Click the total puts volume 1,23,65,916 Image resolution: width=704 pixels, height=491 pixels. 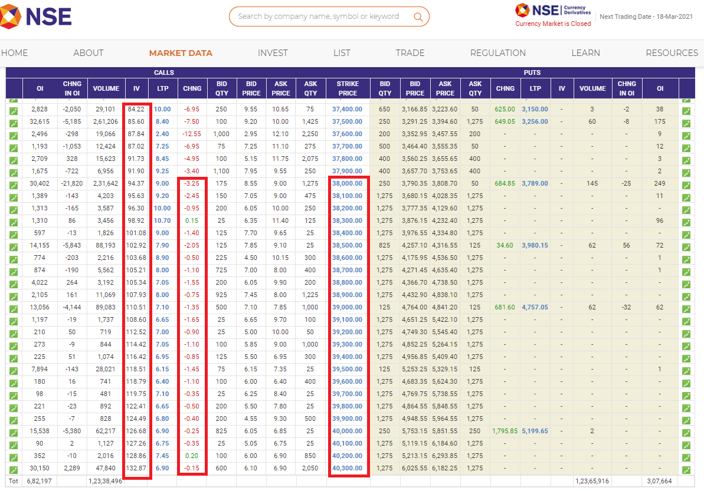pos(592,481)
